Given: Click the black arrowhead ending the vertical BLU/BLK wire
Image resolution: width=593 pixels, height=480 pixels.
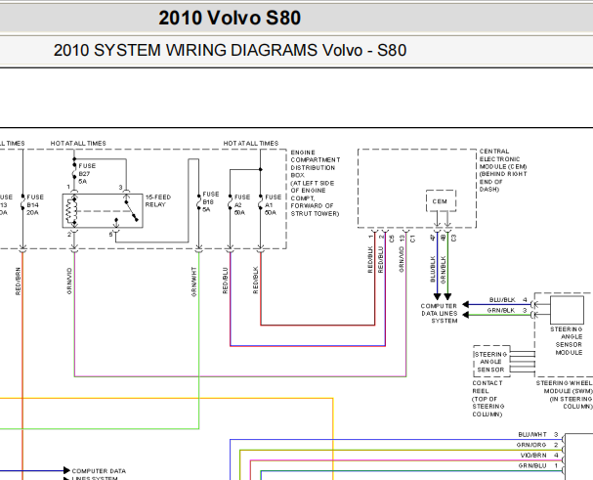Looking at the screenshot, I should pos(438,297).
